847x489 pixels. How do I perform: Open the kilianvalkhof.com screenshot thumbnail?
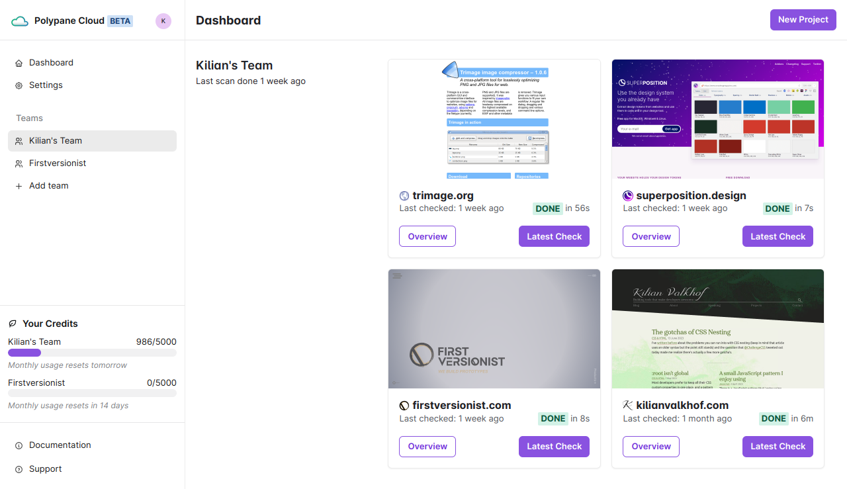718,329
